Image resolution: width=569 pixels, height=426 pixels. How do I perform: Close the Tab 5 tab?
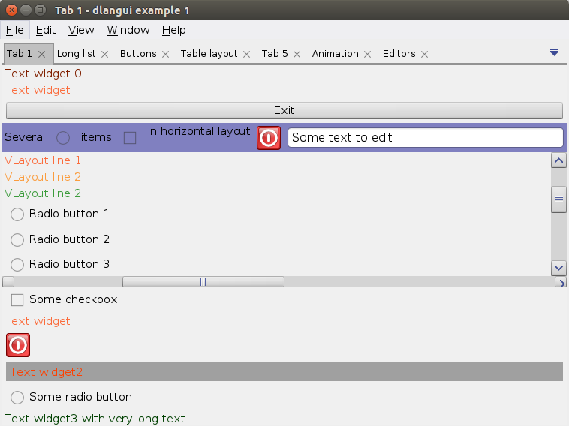297,54
